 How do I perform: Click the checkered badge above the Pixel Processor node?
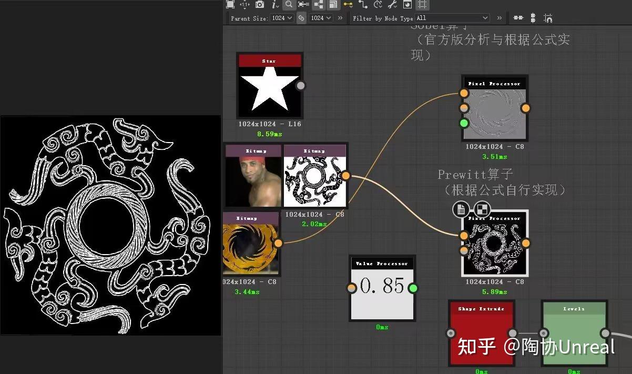(x=481, y=209)
